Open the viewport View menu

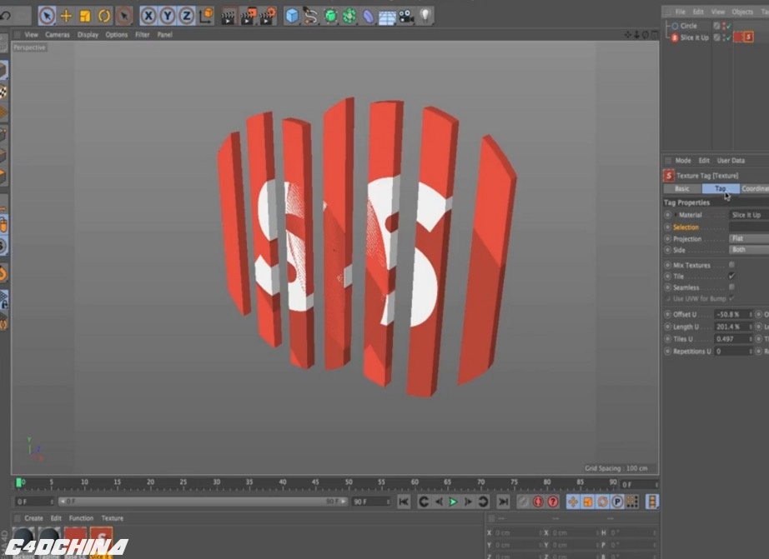[x=32, y=35]
